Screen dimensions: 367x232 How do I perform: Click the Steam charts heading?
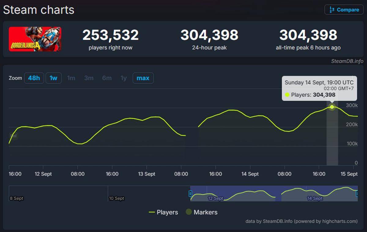click(39, 10)
